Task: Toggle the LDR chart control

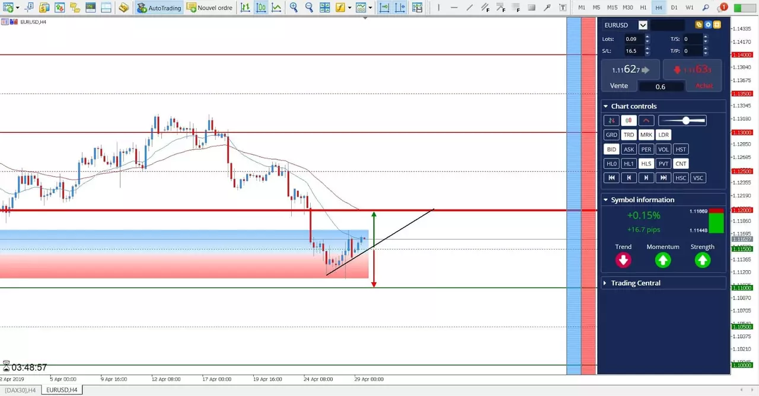Action: pos(664,135)
